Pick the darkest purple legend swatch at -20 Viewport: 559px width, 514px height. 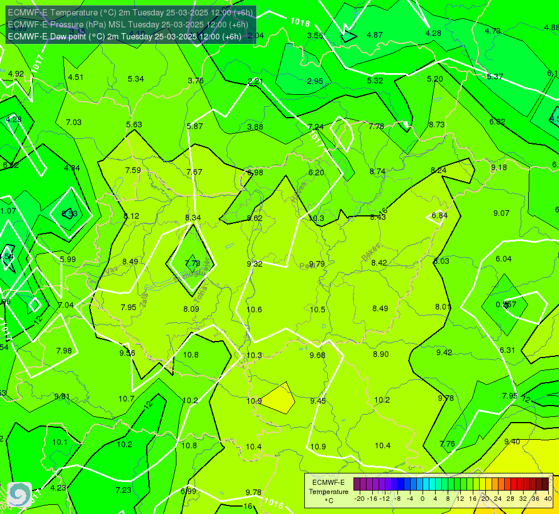pos(357,484)
